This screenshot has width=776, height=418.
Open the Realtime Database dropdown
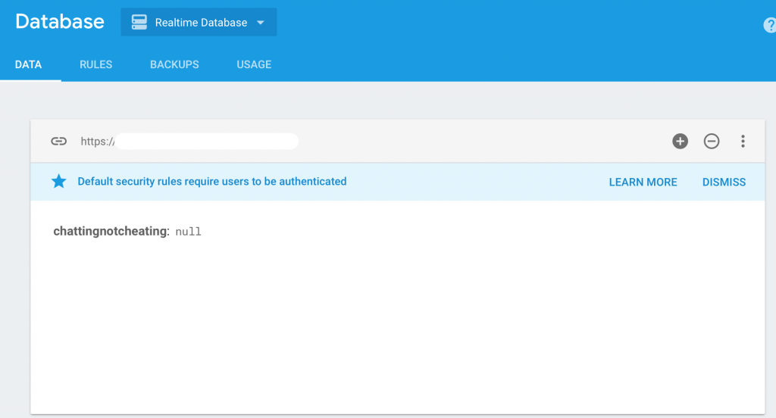coord(199,22)
